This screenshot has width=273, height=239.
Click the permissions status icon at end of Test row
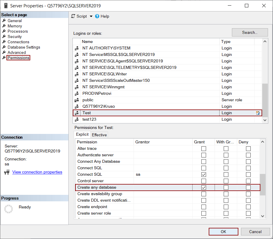pos(258,113)
